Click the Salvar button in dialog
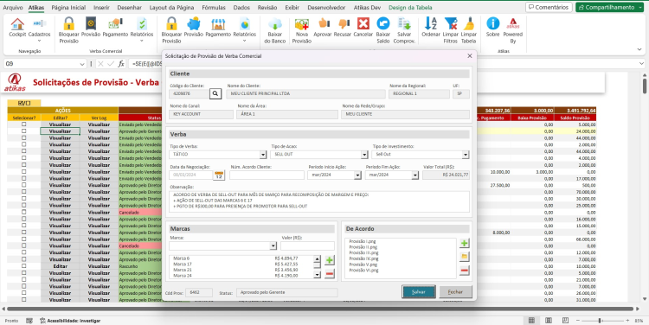649x325 pixels. [x=419, y=292]
